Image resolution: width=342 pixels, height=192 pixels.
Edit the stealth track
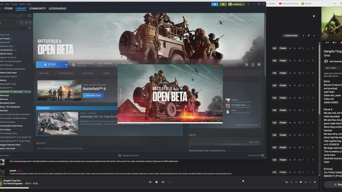pyautogui.click(x=274, y=172)
